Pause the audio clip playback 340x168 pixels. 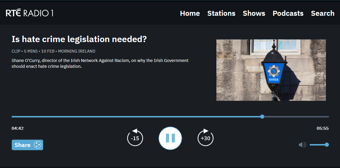point(170,138)
